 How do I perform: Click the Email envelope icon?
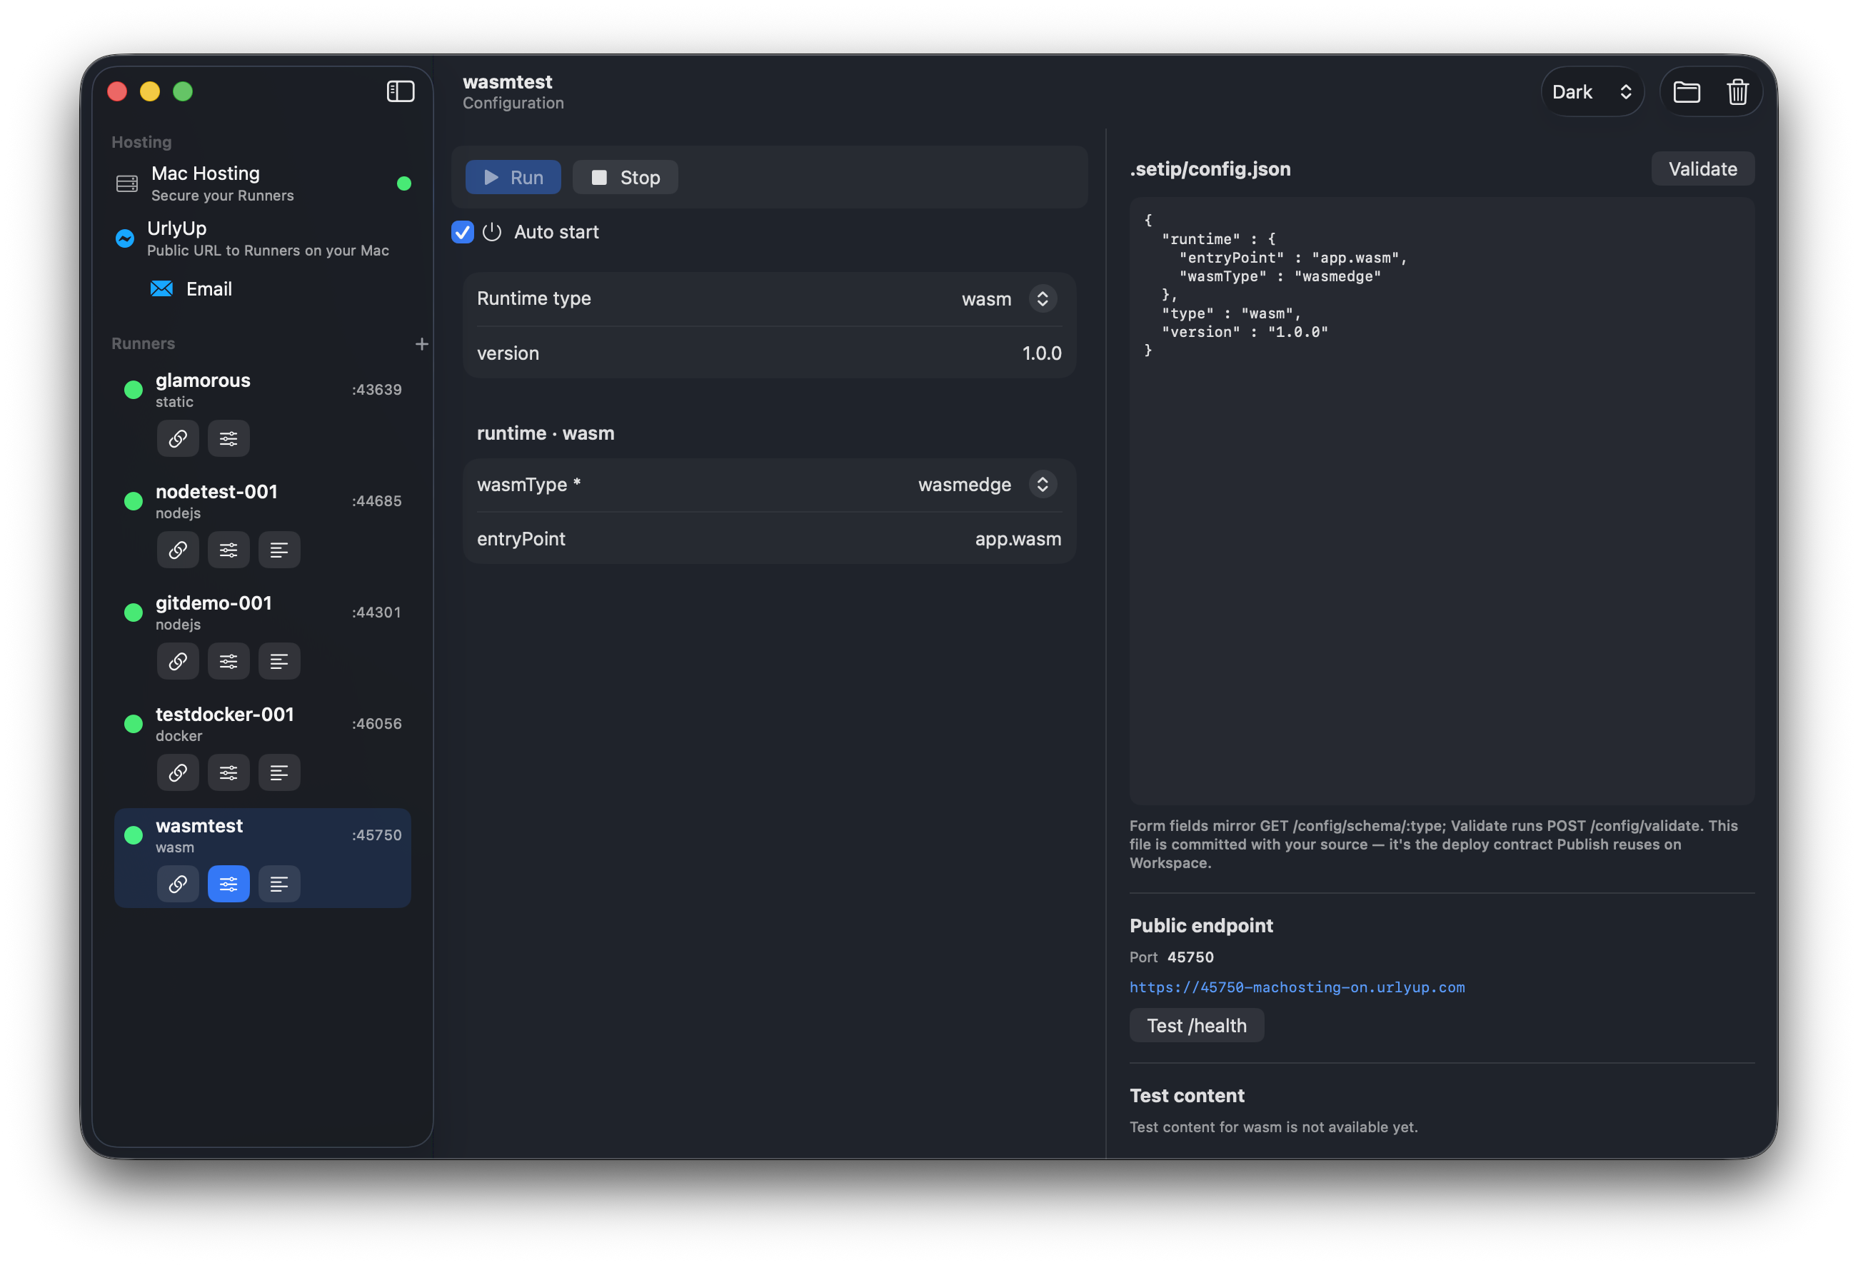[x=161, y=288]
